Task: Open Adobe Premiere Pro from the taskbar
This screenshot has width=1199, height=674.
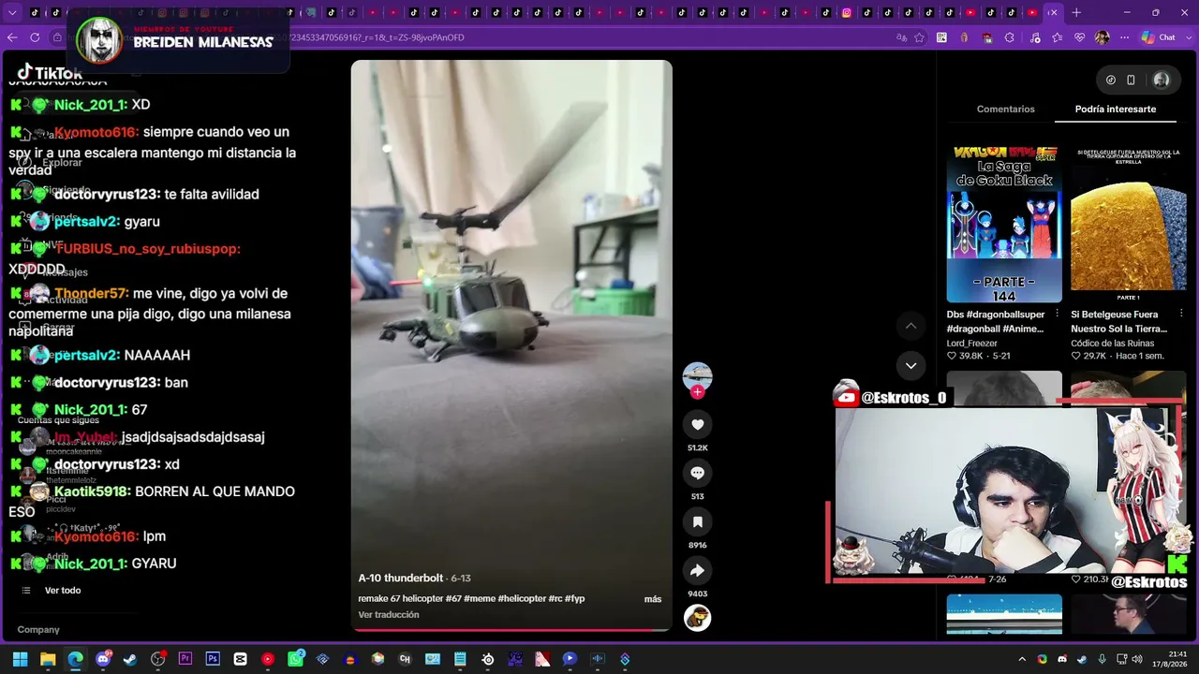Action: tap(185, 659)
